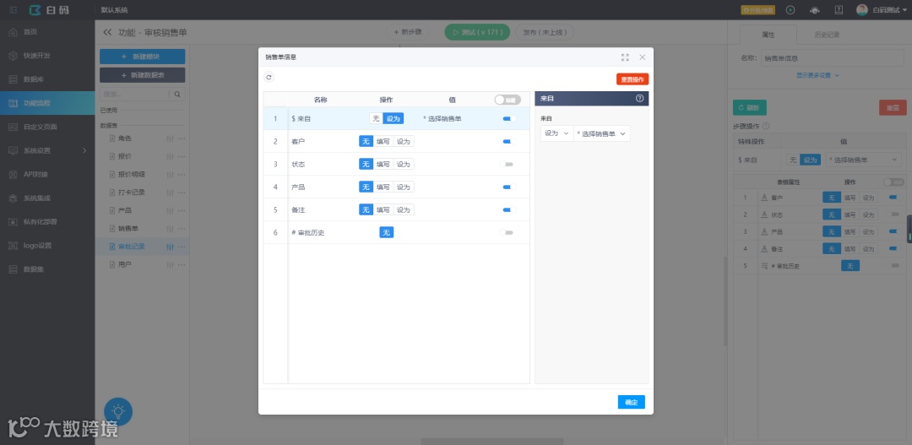Toggle the header switch in right panel 表格属性 table
Screen dimensions: 912x445
[x=893, y=182]
